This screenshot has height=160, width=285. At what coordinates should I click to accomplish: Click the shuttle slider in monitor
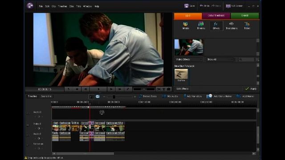[144, 89]
